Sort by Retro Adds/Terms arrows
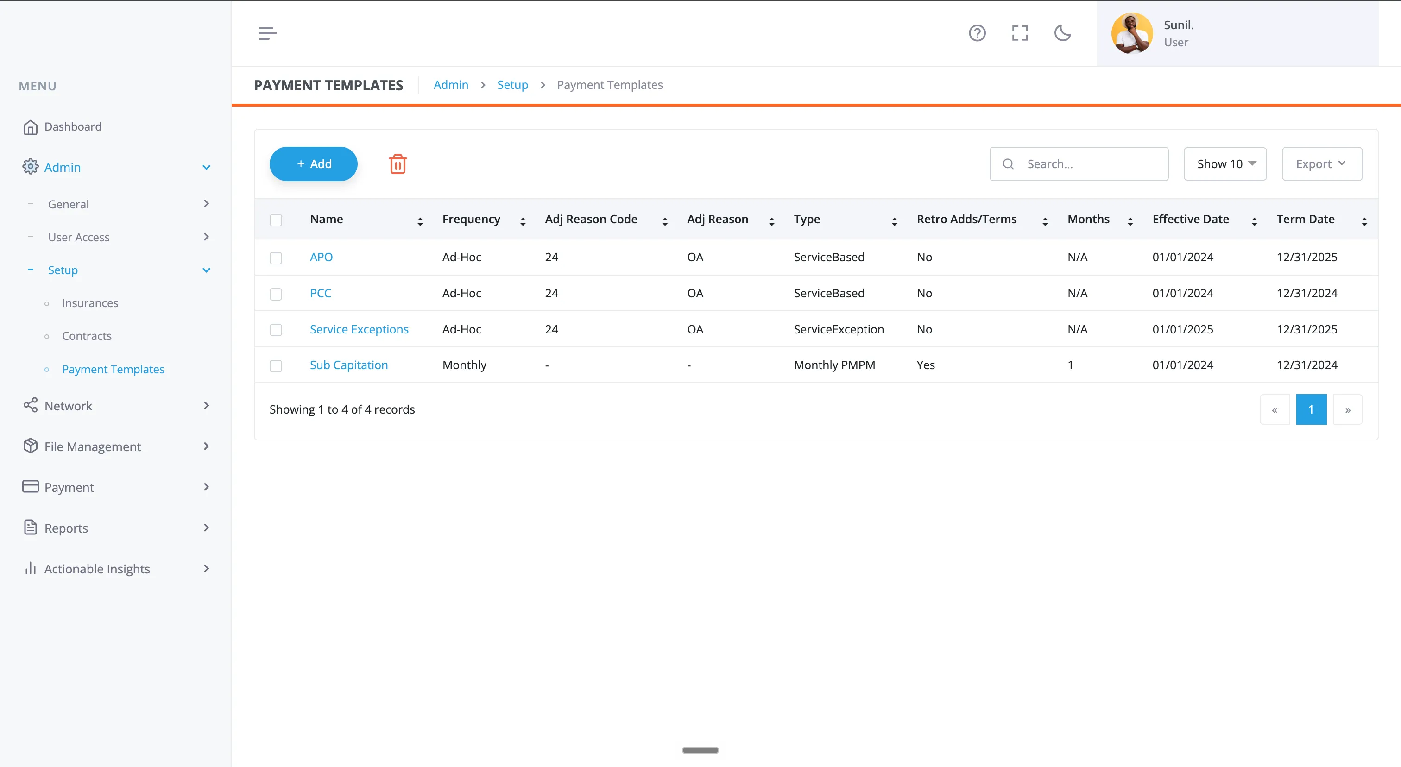Image resolution: width=1401 pixels, height=767 pixels. click(x=1045, y=221)
